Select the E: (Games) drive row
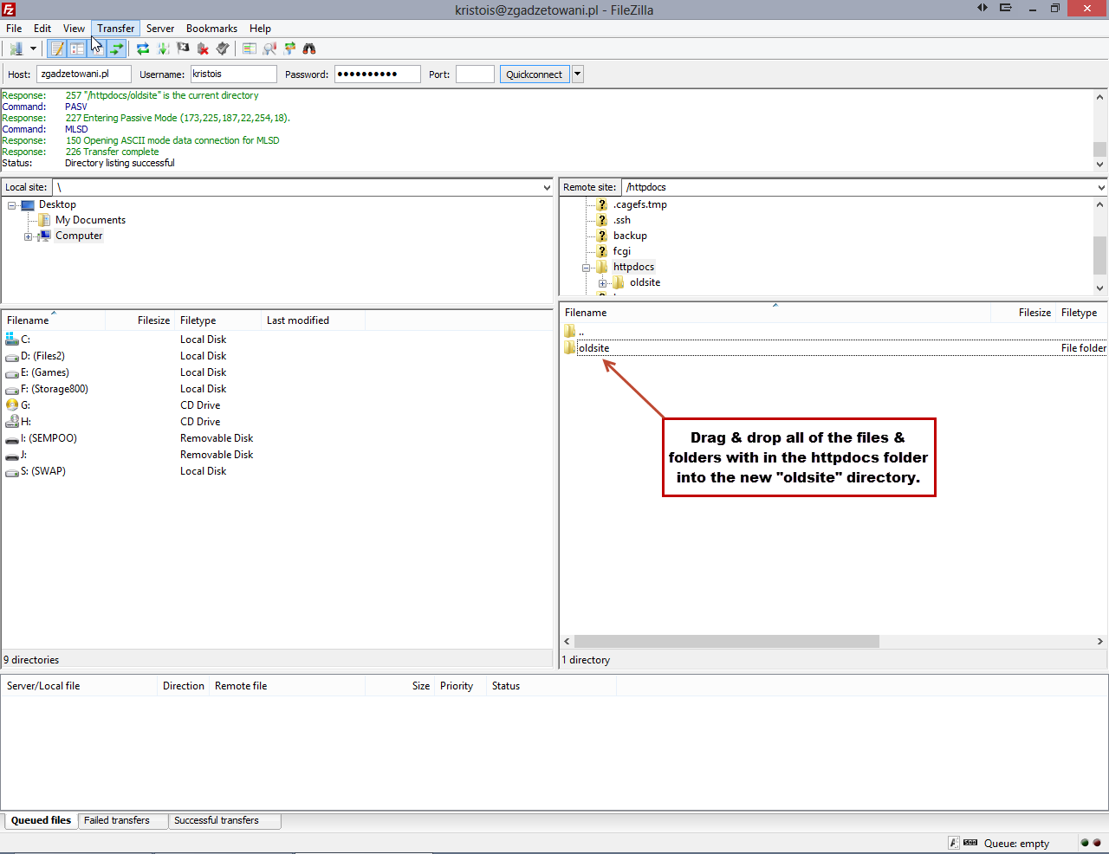This screenshot has width=1109, height=854. (277, 372)
